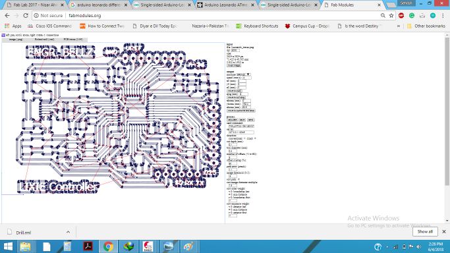Expand the Drill.rml download options arrow
This screenshot has height=253, width=450.
coord(68,232)
